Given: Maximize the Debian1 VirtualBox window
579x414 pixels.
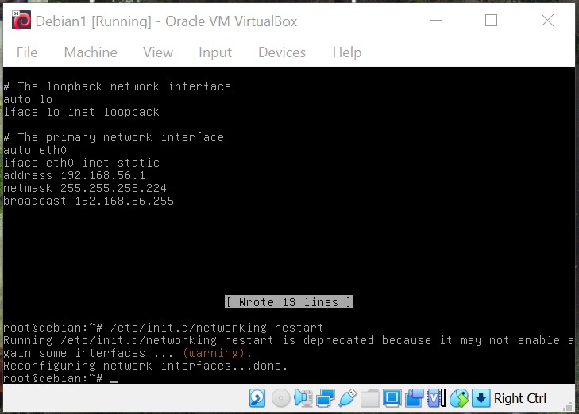Looking at the screenshot, I should 491,21.
